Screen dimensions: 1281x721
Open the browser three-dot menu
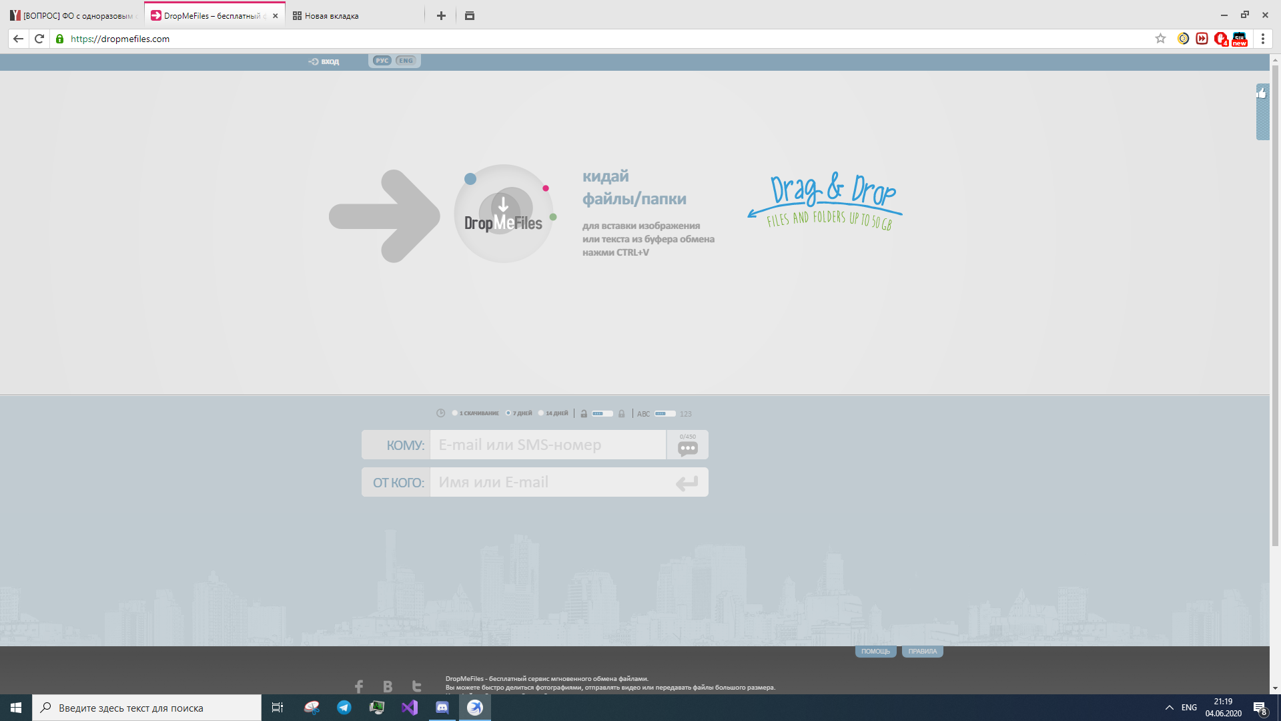click(1262, 39)
